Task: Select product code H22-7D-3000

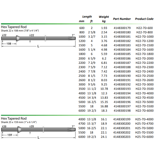Action: pos(144,84)
